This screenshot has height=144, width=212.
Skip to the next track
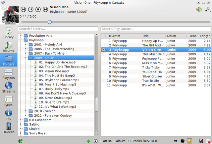coord(45,9)
